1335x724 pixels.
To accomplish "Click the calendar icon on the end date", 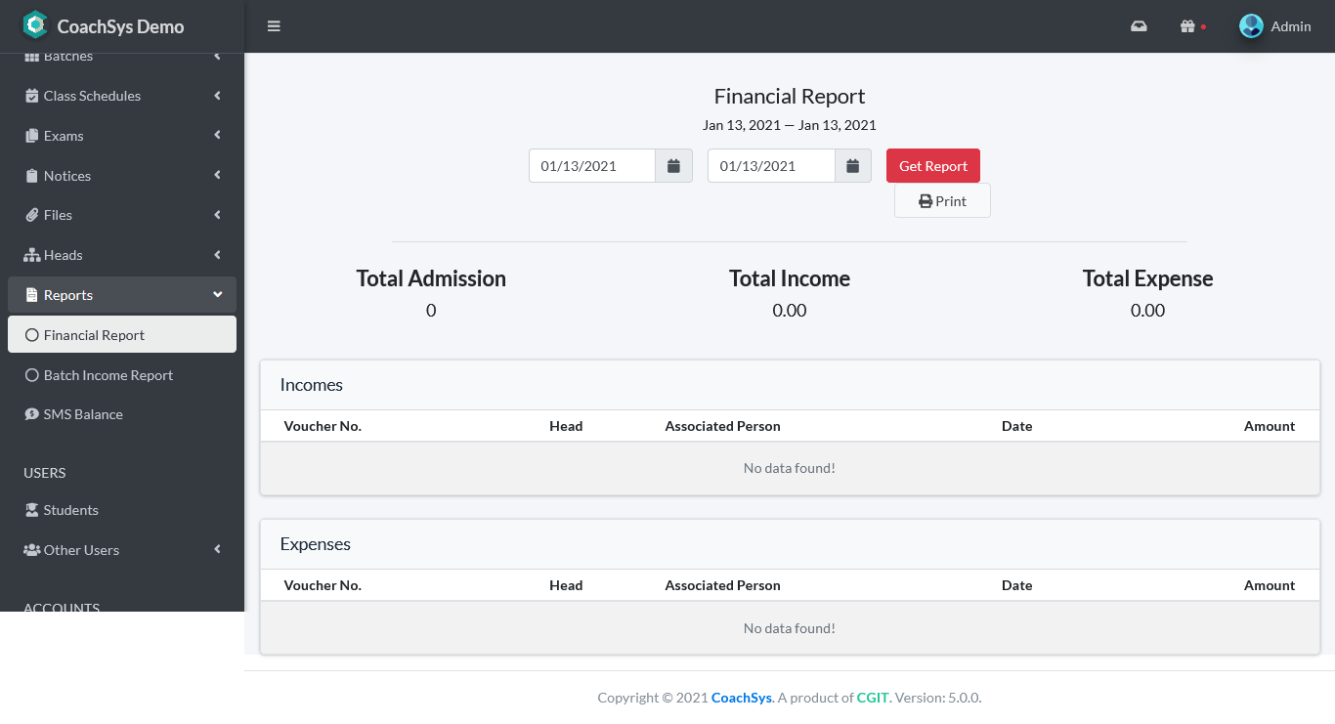I will (x=852, y=165).
